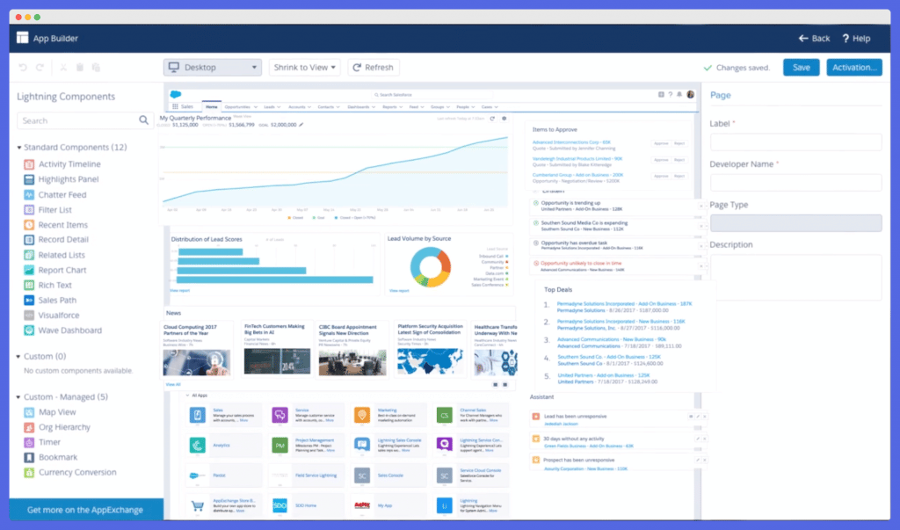Open the Shrink to View dropdown
The height and width of the screenshot is (530, 900).
point(305,67)
